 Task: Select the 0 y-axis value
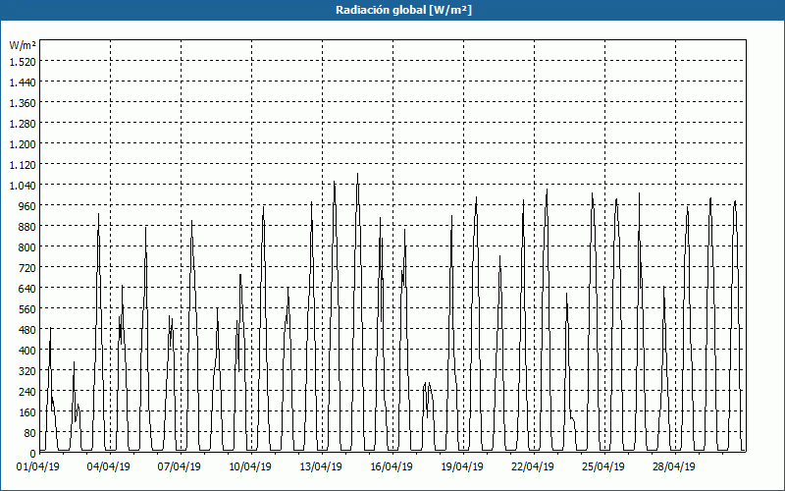click(33, 454)
